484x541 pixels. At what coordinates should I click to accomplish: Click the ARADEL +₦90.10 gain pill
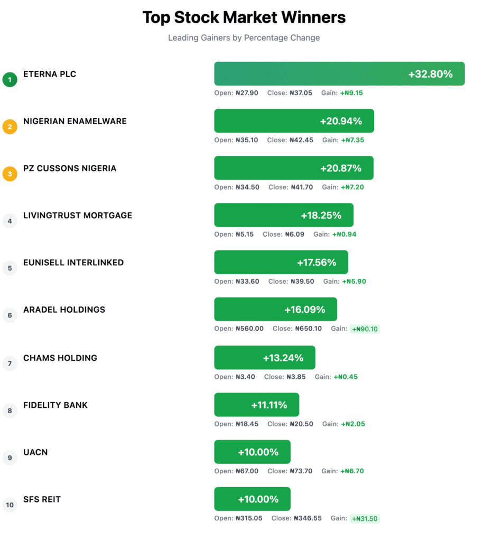click(366, 329)
